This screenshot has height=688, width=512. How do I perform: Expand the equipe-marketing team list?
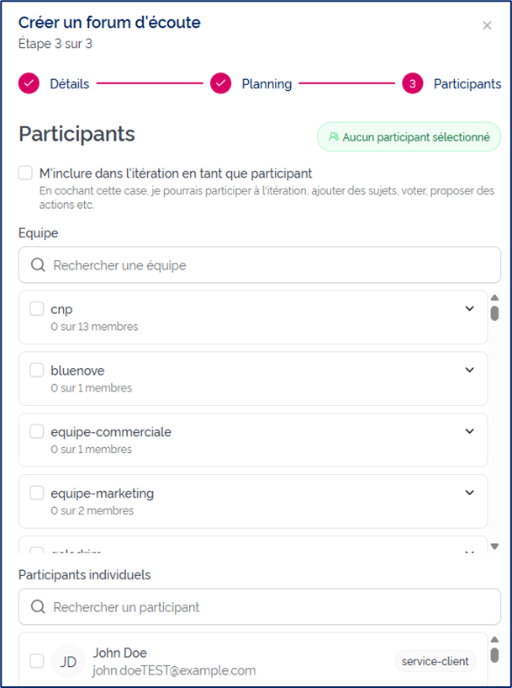[x=469, y=493]
